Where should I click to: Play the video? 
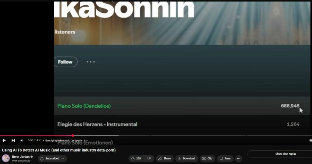tap(4, 140)
